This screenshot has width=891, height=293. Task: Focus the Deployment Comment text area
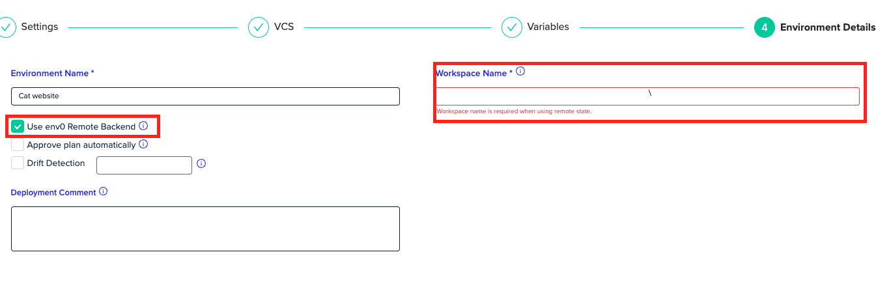click(205, 229)
